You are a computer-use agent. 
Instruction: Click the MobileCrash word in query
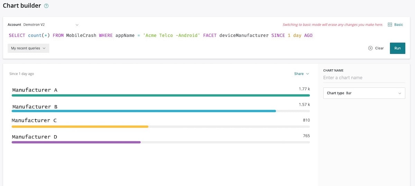[x=81, y=36]
